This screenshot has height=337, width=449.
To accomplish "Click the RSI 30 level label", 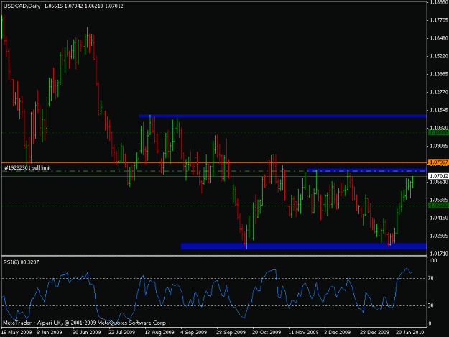I will [430, 305].
